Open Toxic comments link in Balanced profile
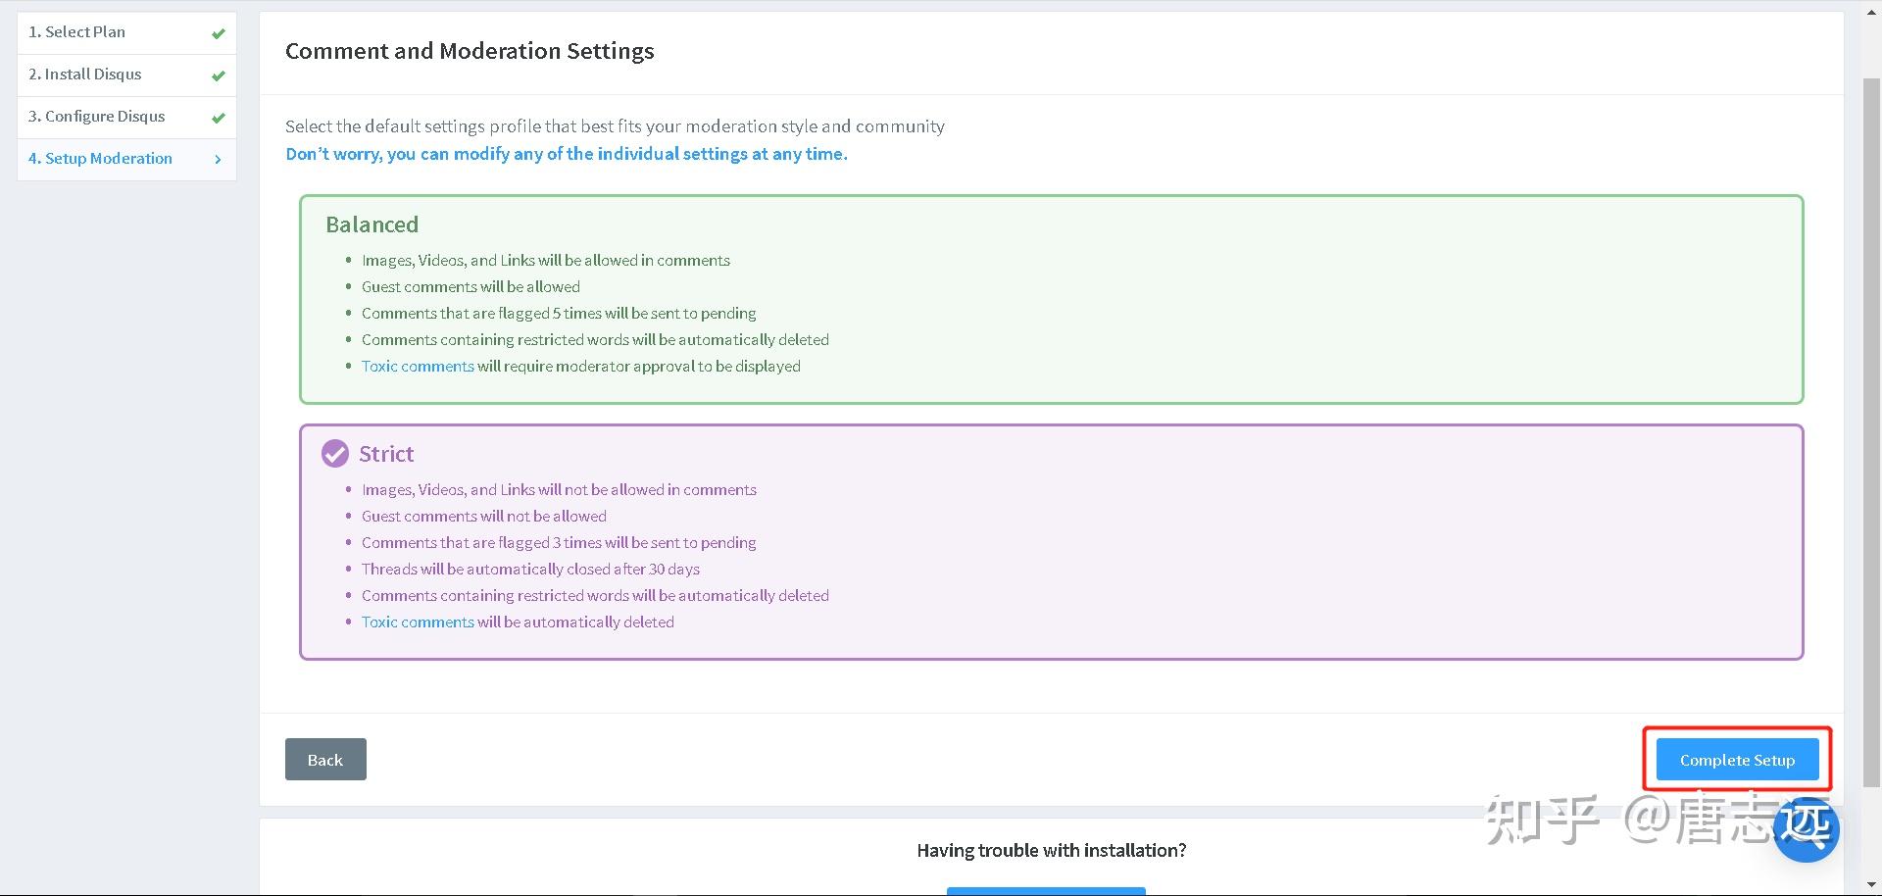The image size is (1882, 896). 418,367
